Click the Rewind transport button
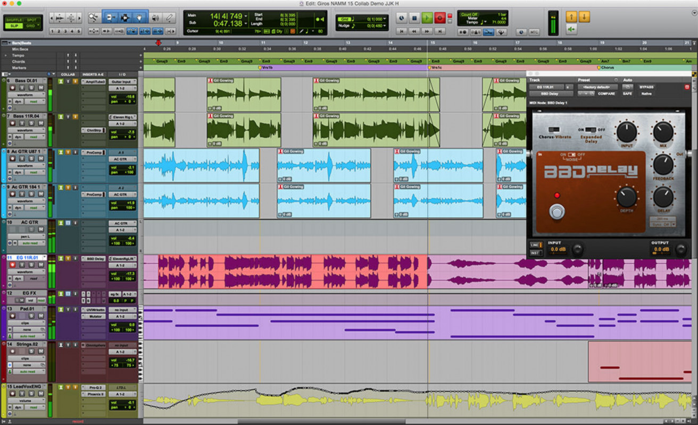Image resolution: width=698 pixels, height=425 pixels. [x=414, y=31]
